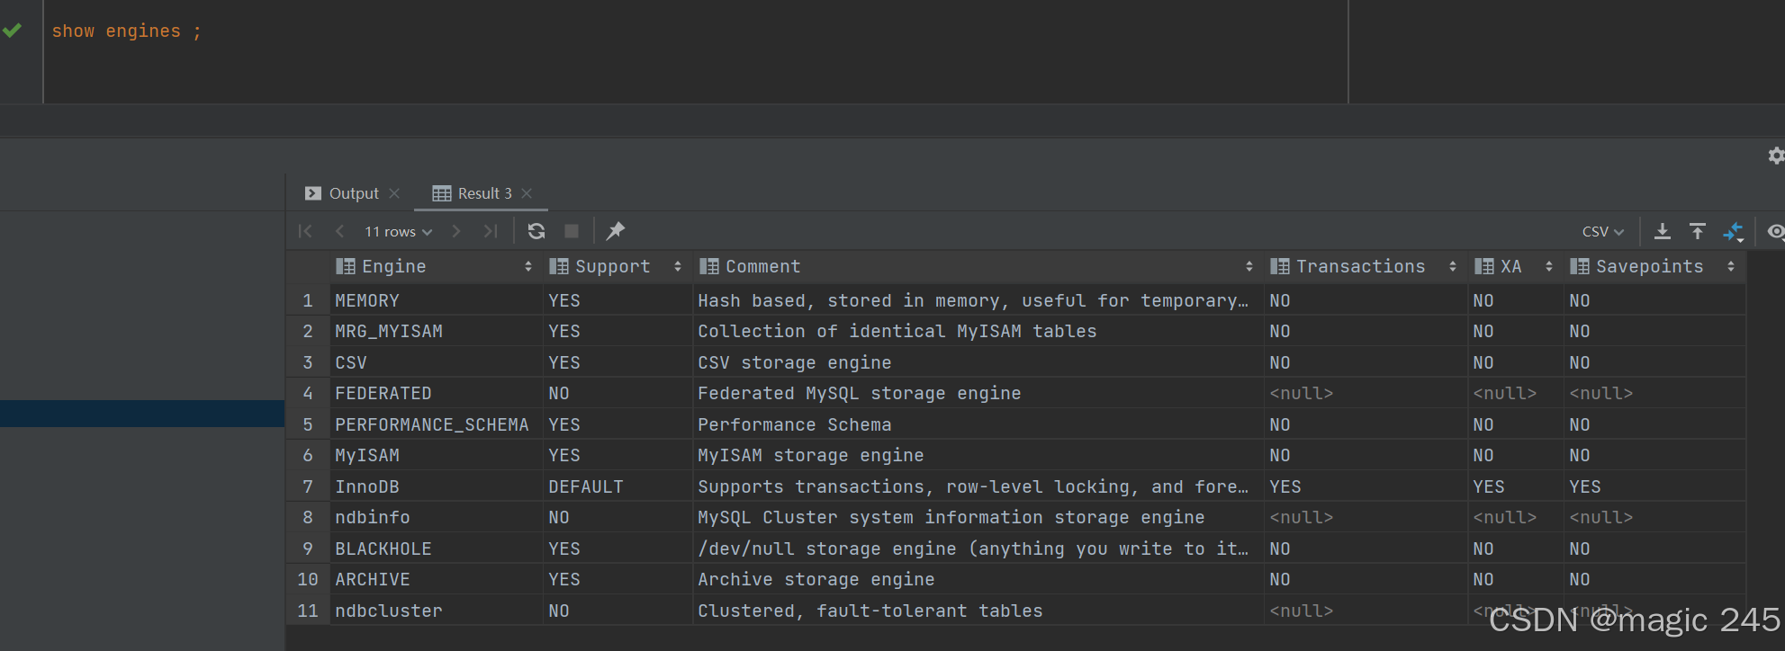Open the 11 rows page size dropdown
The height and width of the screenshot is (651, 1785).
[398, 231]
